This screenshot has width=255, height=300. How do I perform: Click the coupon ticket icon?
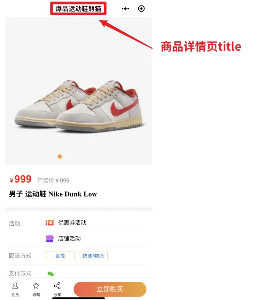(50, 223)
